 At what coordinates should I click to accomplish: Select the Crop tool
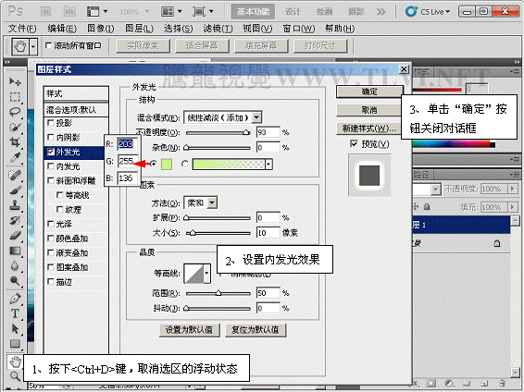pos(15,142)
